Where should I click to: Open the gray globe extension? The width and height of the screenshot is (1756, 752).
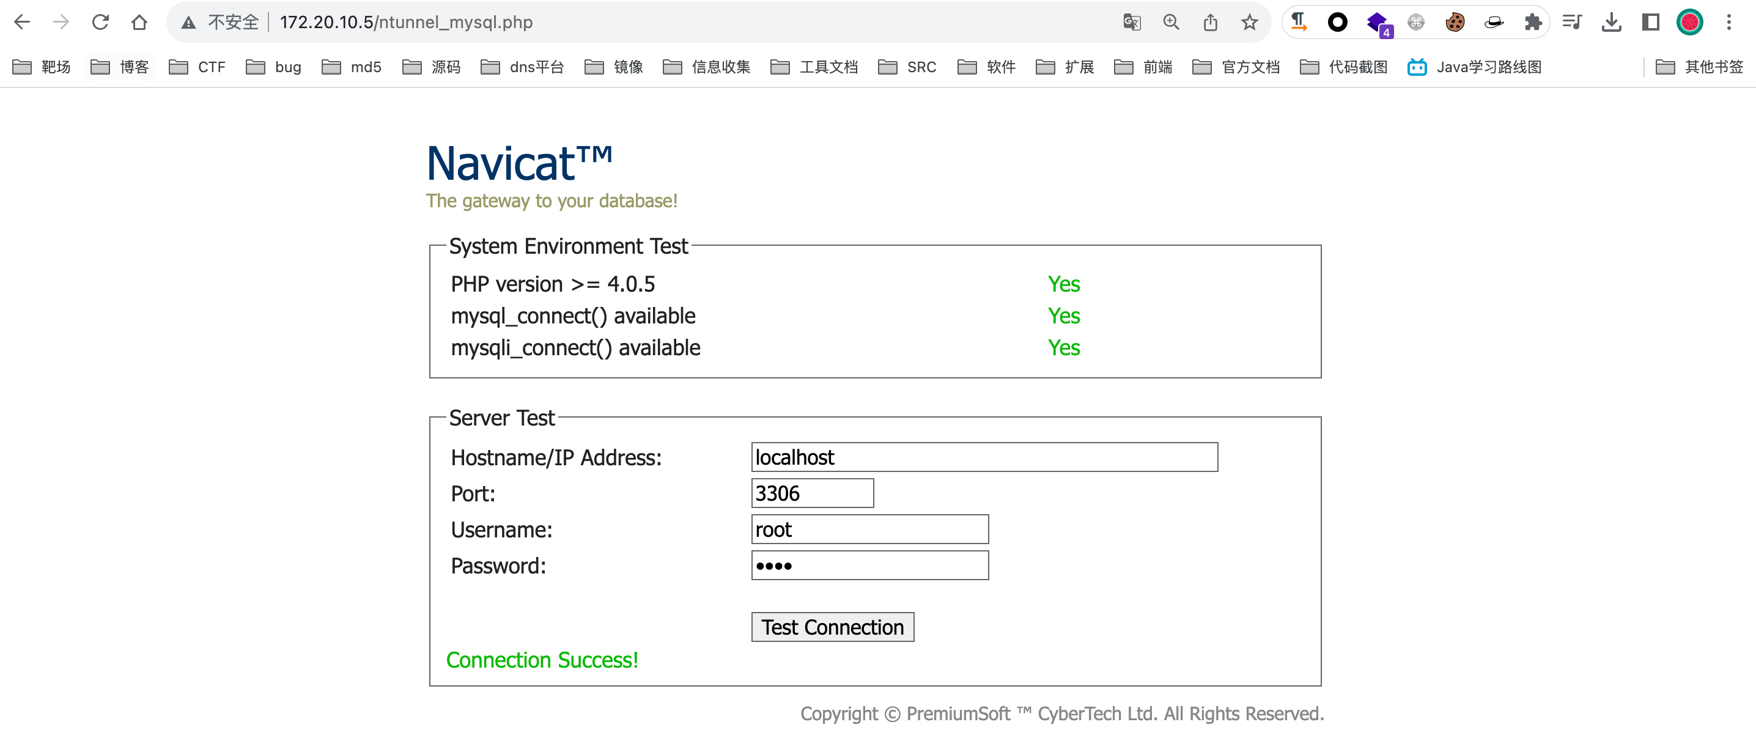coord(1416,23)
